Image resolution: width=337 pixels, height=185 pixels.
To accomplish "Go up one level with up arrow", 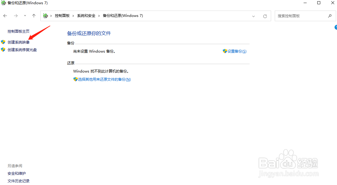I will (34, 16).
